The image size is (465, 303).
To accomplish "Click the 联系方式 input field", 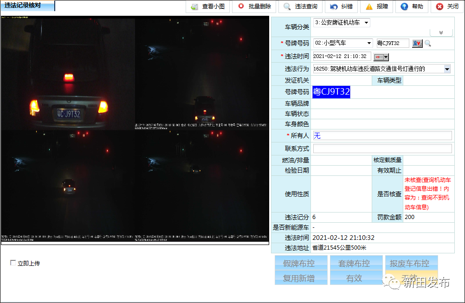I will tap(382, 148).
